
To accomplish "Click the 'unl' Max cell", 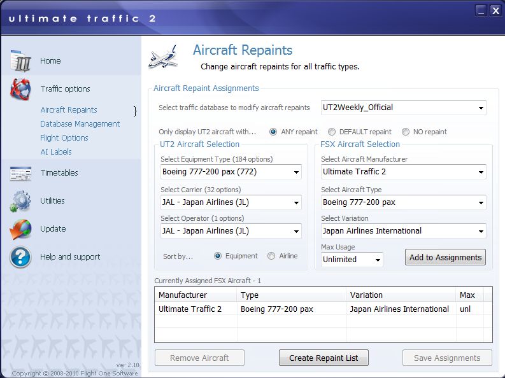I will click(470, 309).
